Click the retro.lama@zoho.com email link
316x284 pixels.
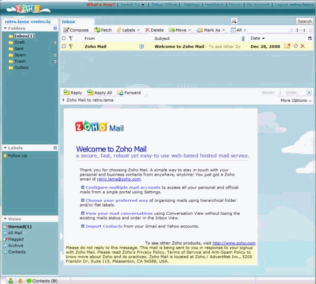(119, 179)
